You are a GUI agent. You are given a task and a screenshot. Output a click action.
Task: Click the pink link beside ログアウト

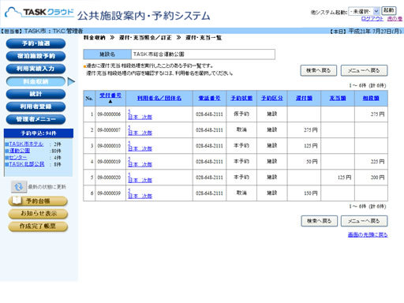(395, 19)
